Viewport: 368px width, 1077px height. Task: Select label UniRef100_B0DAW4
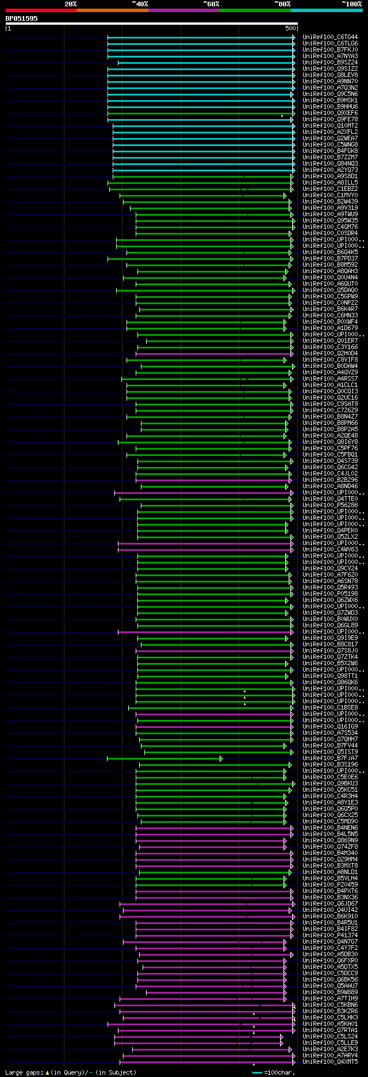click(330, 366)
